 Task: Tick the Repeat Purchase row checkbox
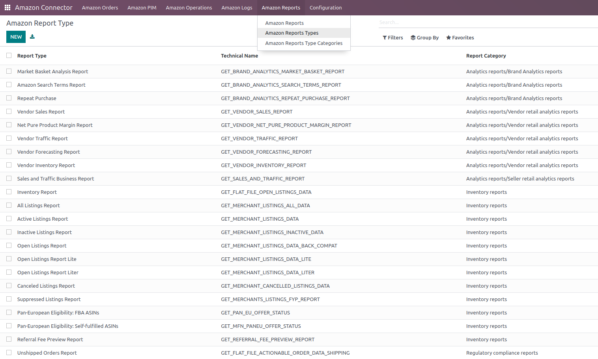pyautogui.click(x=9, y=98)
